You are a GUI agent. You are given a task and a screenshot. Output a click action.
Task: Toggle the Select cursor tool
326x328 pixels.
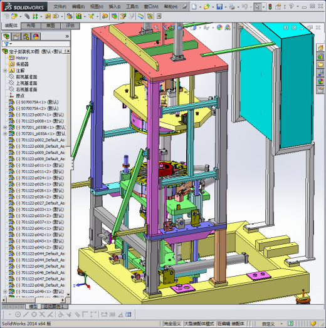pos(257,7)
